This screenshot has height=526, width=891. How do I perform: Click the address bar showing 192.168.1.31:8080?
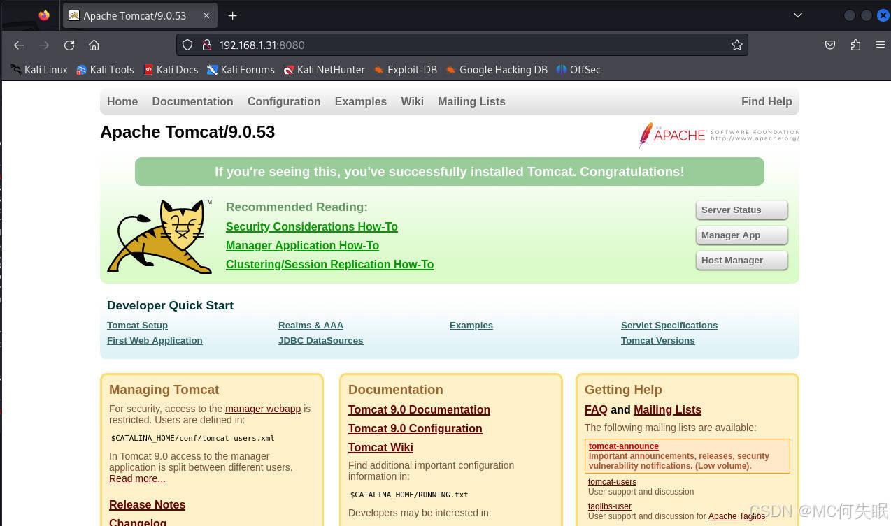462,45
